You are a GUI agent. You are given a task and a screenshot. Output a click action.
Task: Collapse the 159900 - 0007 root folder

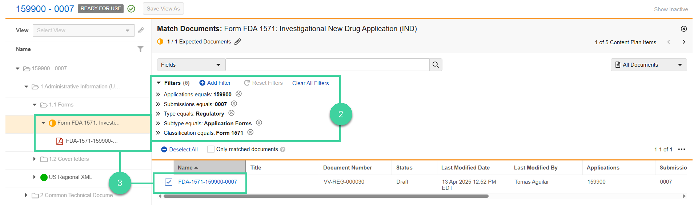pyautogui.click(x=17, y=68)
